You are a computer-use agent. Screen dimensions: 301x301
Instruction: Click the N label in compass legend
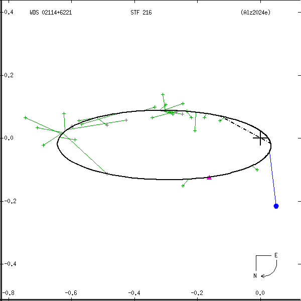click(x=255, y=276)
